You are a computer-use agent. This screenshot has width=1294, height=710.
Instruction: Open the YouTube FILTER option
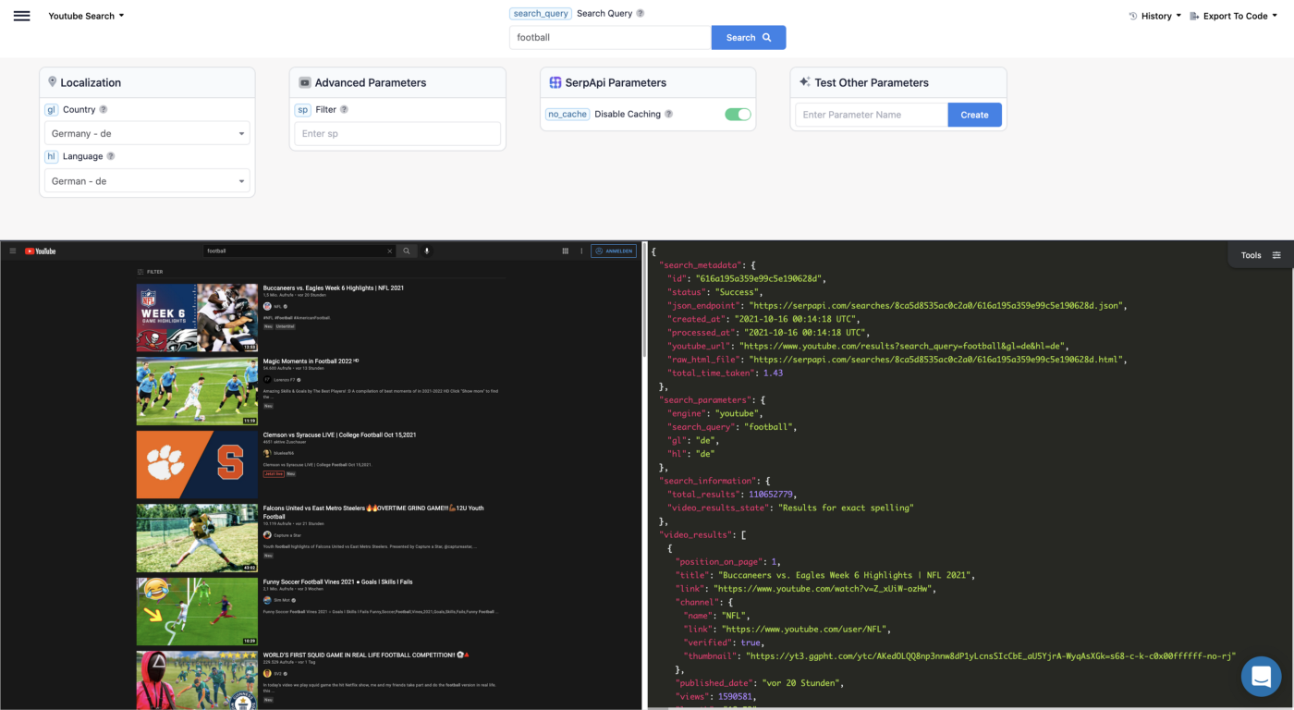150,272
